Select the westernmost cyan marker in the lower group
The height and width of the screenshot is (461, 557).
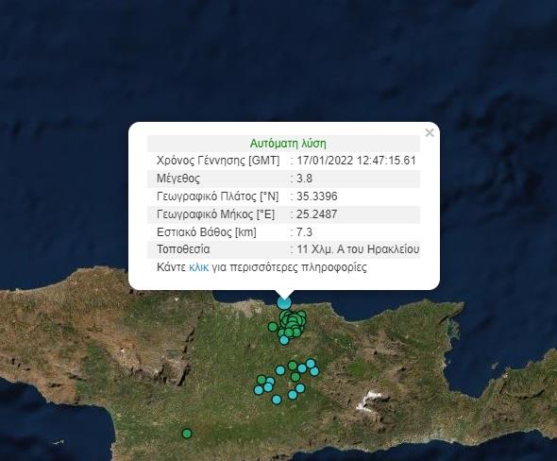coord(259,390)
